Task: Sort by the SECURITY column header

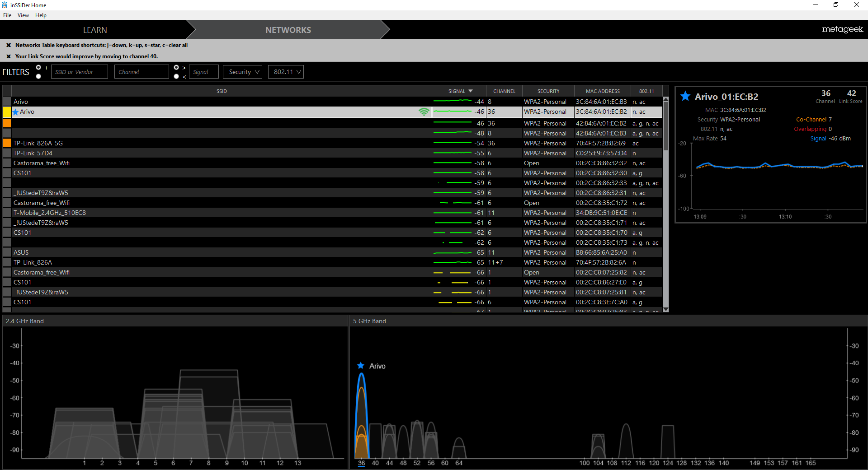Action: point(548,91)
